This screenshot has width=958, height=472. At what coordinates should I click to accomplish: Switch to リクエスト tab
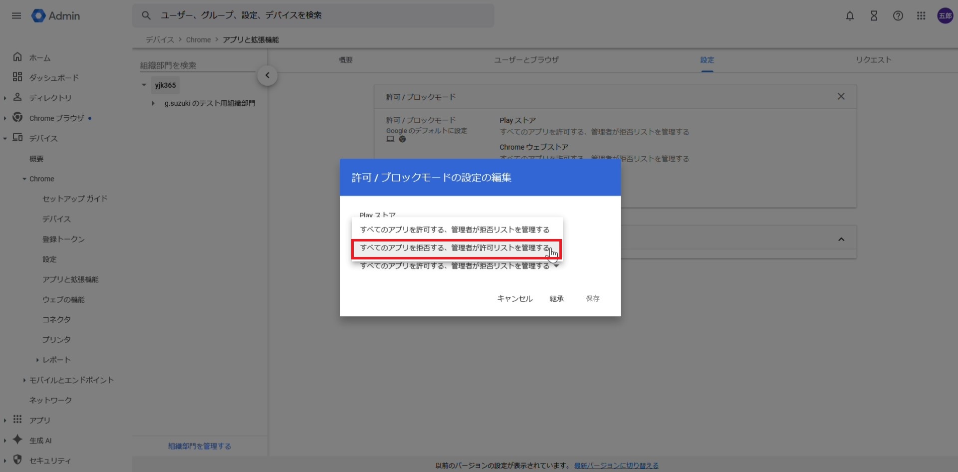click(x=873, y=60)
